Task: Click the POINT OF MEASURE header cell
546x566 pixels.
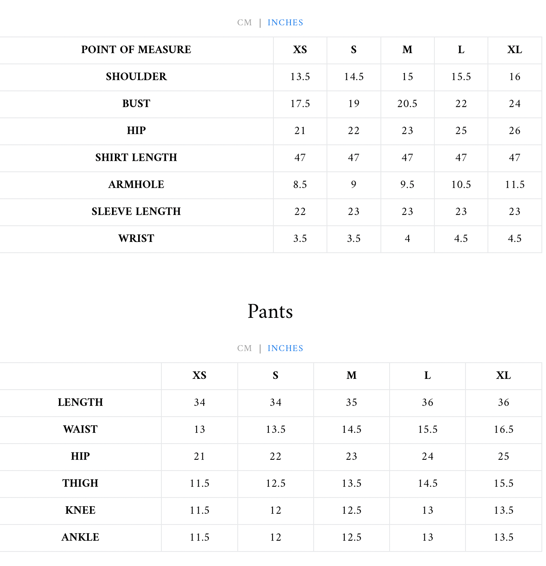Action: 136,50
